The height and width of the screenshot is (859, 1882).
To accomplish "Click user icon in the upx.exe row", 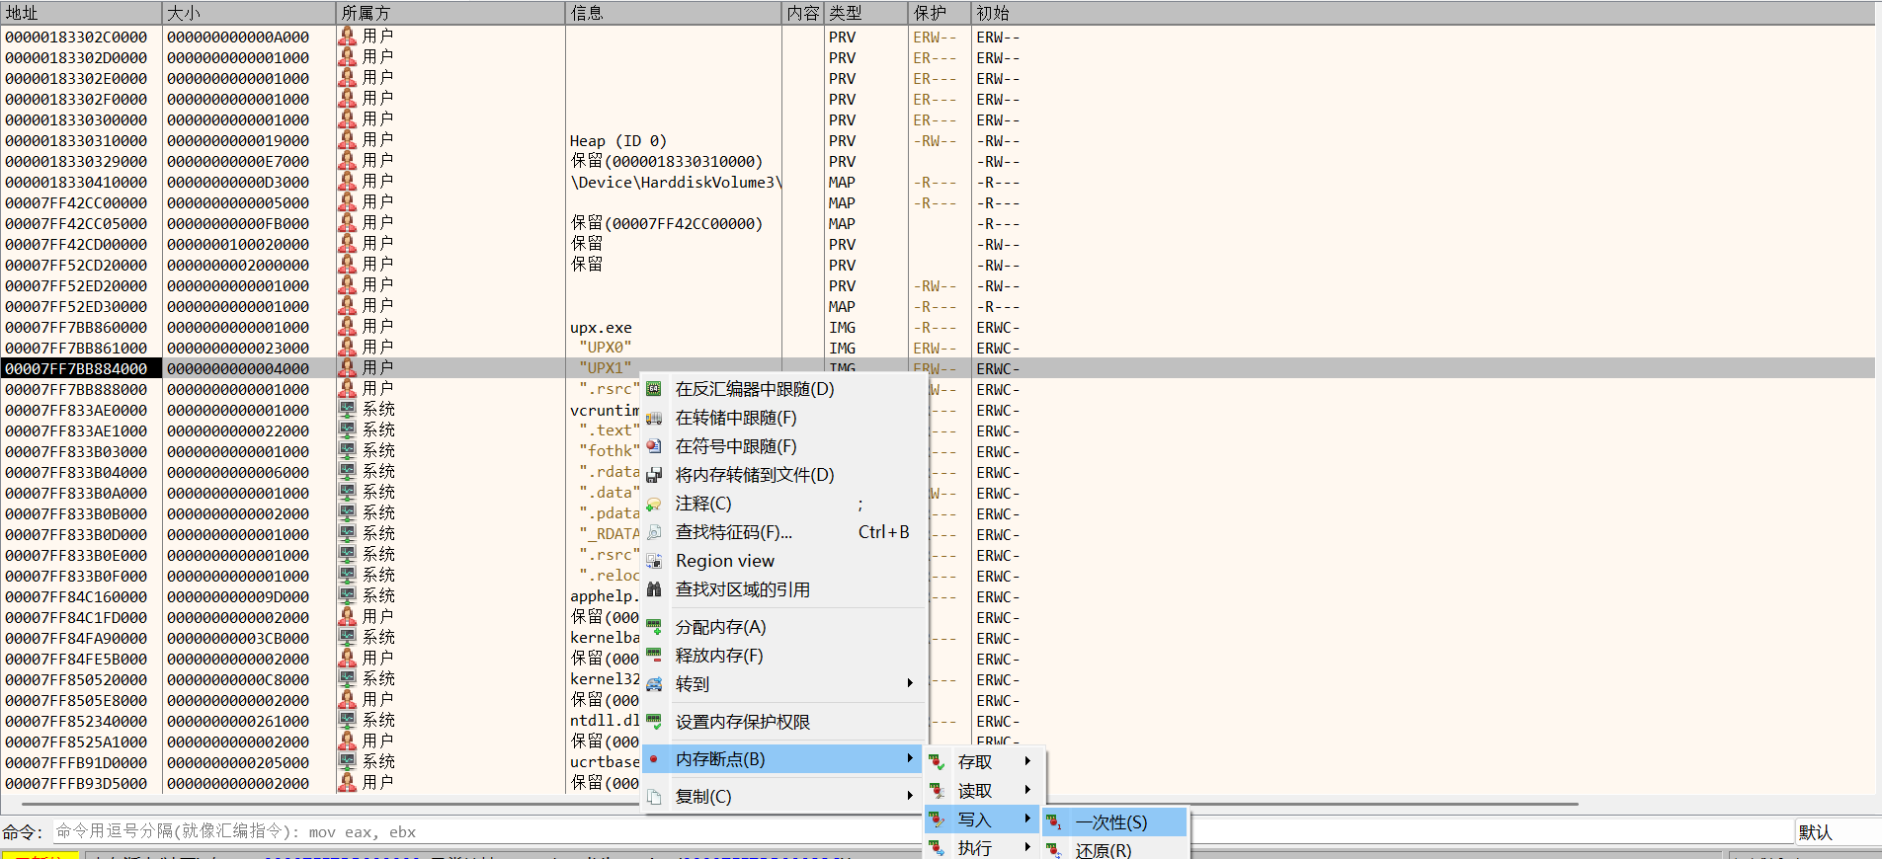I will click(x=348, y=327).
